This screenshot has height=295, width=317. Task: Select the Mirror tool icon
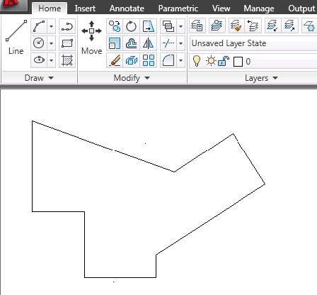tap(149, 43)
